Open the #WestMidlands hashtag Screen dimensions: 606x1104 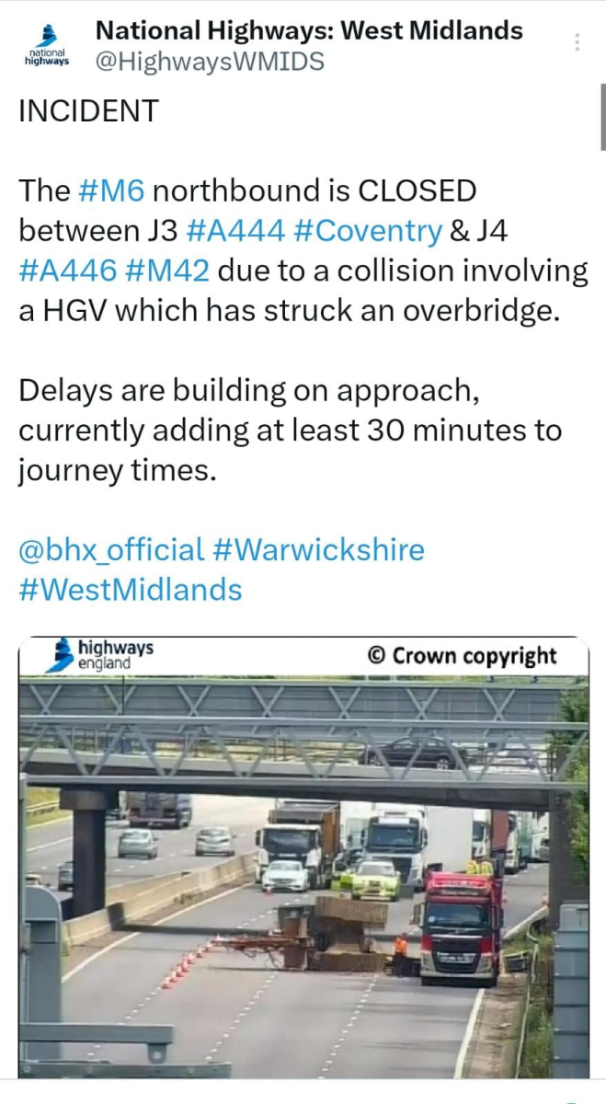130,589
